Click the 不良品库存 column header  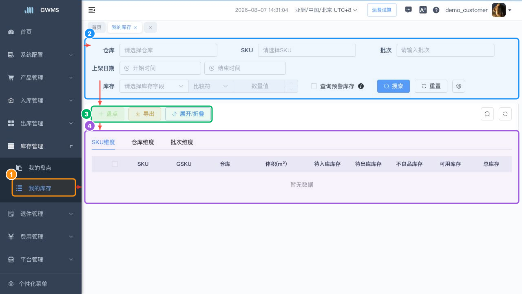[409, 164]
